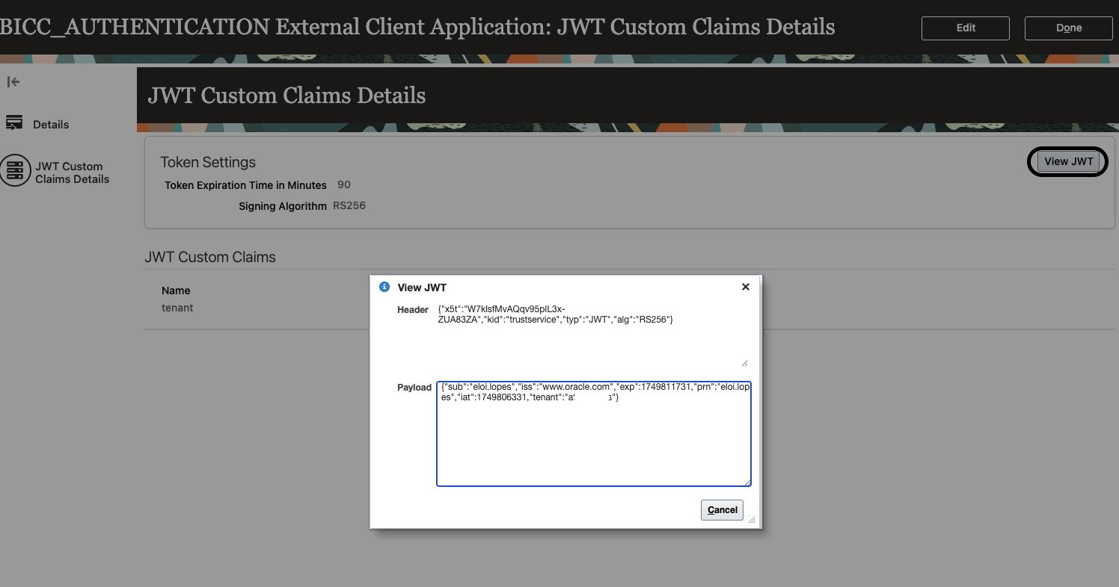Grab the Payload textarea resize handle

[x=746, y=482]
